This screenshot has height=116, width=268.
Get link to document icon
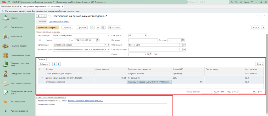[x=256, y=16]
